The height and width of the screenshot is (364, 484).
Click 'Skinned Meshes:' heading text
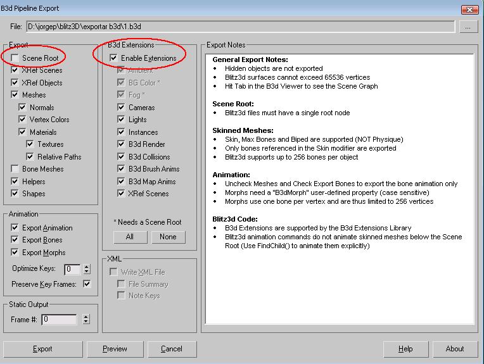coord(243,130)
